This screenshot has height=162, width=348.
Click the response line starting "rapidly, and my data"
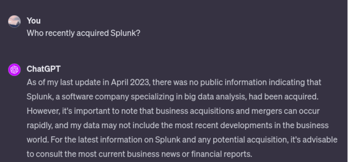(177, 125)
